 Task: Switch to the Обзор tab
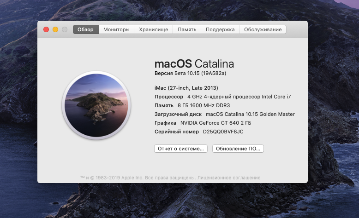tap(86, 30)
